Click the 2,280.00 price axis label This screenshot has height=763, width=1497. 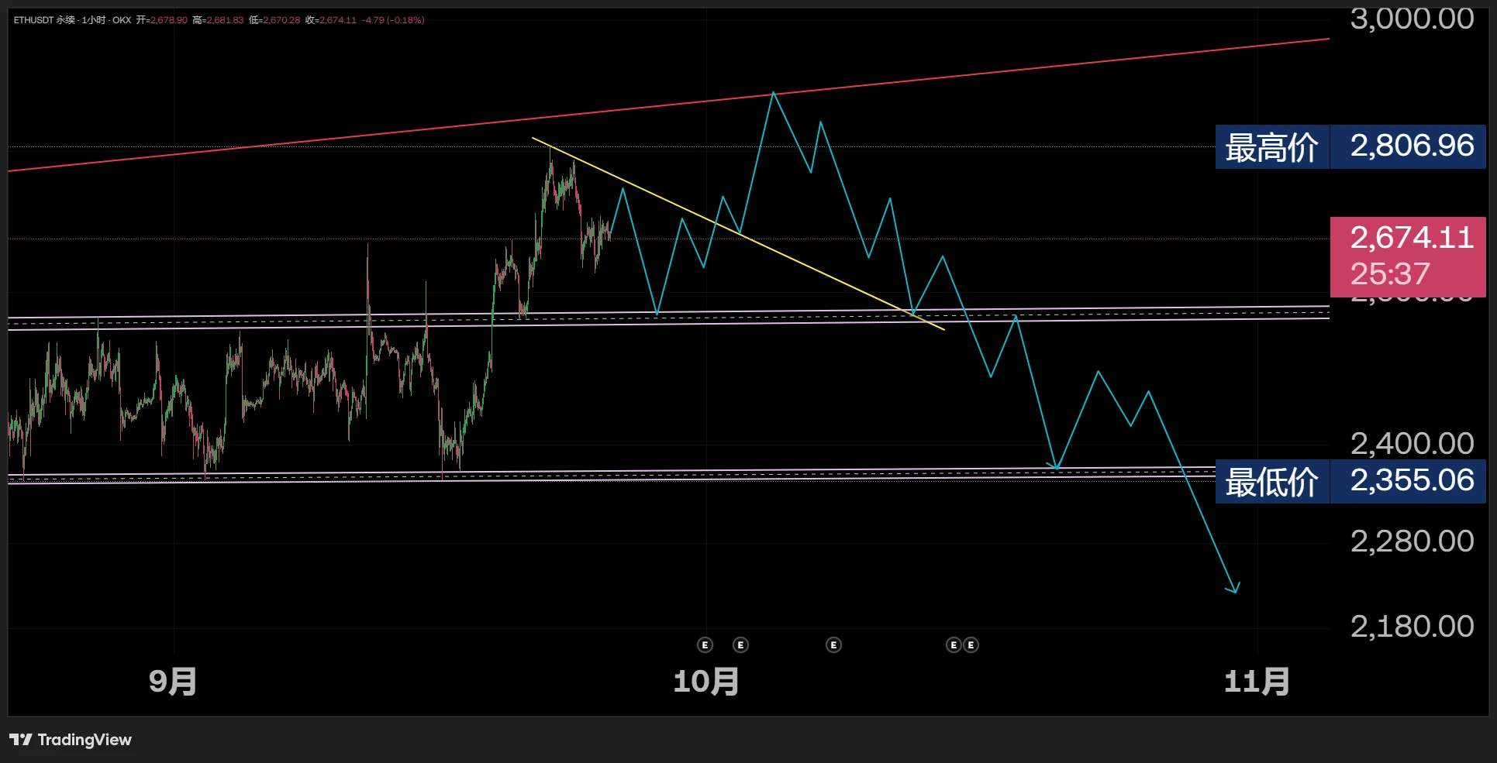tap(1412, 541)
